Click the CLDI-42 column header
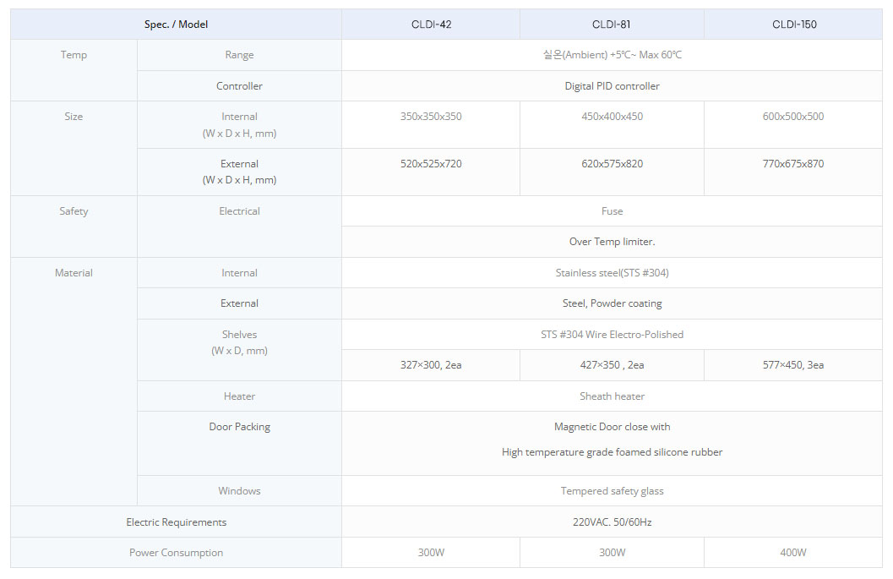The image size is (893, 579). (431, 25)
